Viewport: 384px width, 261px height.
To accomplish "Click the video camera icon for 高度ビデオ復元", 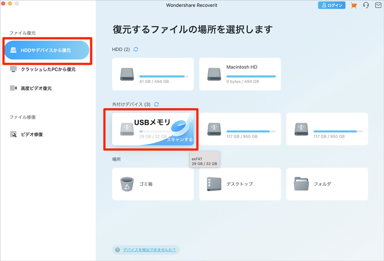I will pos(13,88).
